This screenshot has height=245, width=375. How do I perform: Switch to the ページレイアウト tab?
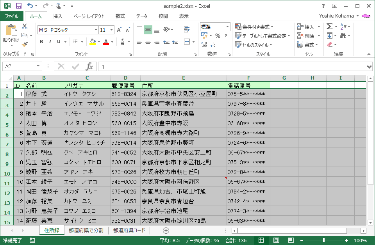click(89, 16)
